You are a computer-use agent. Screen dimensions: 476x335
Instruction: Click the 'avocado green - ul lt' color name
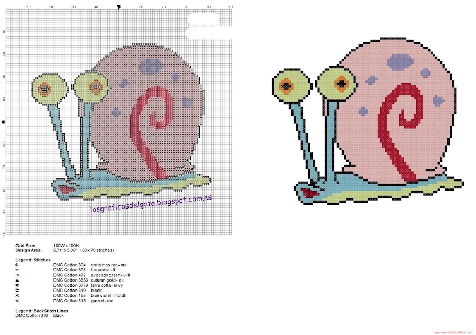tap(111, 275)
